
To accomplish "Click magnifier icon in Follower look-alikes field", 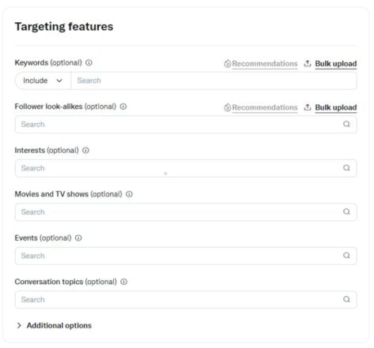I will click(346, 124).
